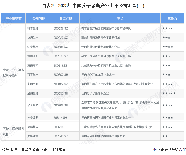The height and width of the screenshot is (155, 186).
Task: Click the 要点 column header
Action: [120, 19]
